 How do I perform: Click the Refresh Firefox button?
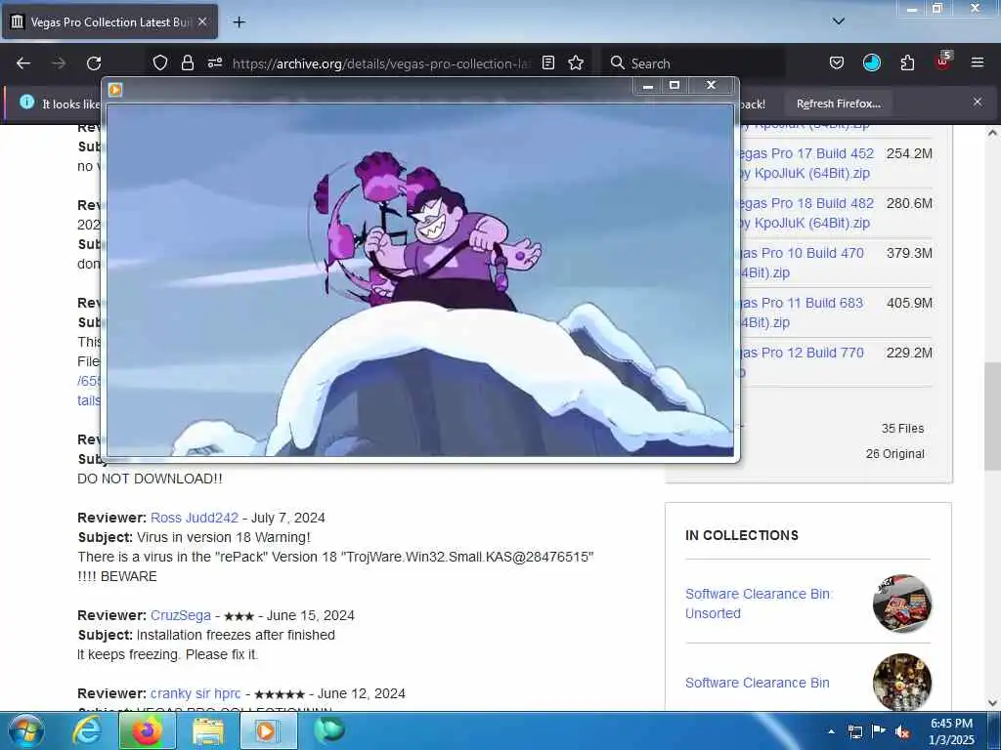(x=838, y=104)
